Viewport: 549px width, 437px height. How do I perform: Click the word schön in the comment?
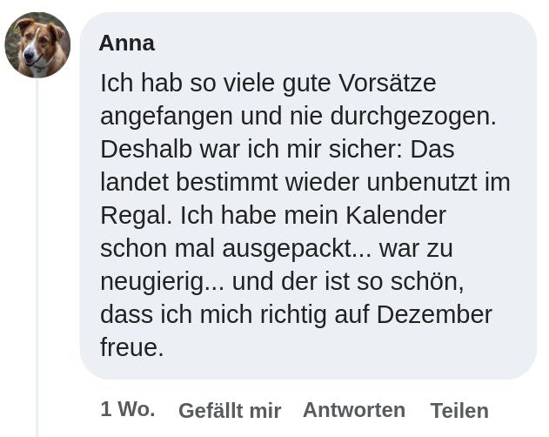pos(424,282)
